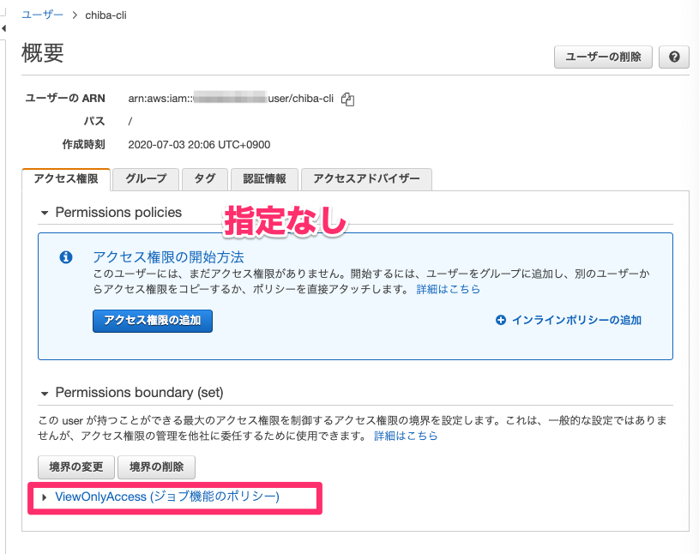Screen dimensions: 699x554
Task: Open 詳細はこちら link in the permissions notice
Action: click(x=448, y=289)
